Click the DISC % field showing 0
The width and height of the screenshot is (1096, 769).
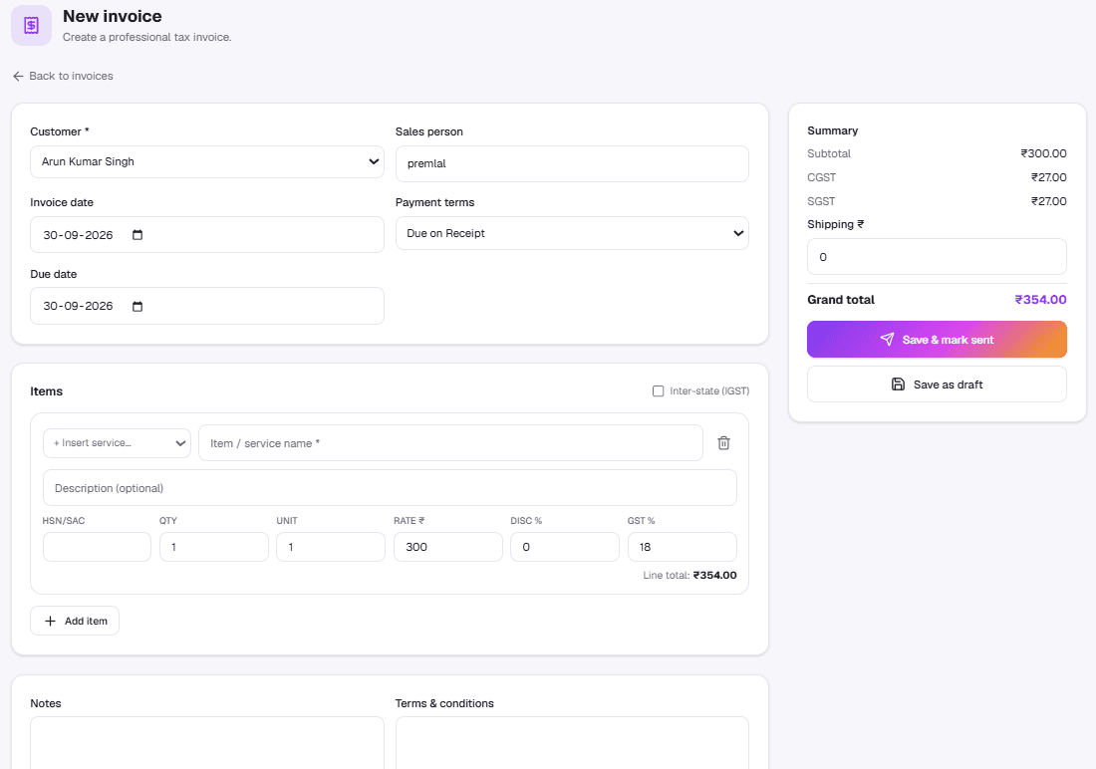565,547
